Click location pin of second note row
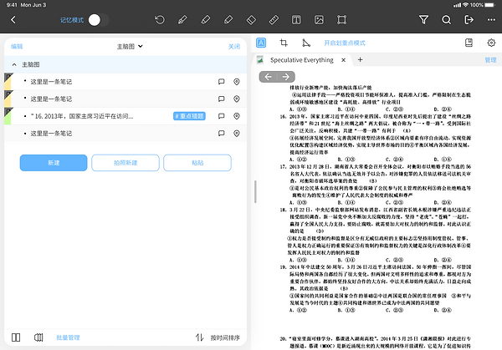The height and width of the screenshot is (350, 502). point(237,99)
